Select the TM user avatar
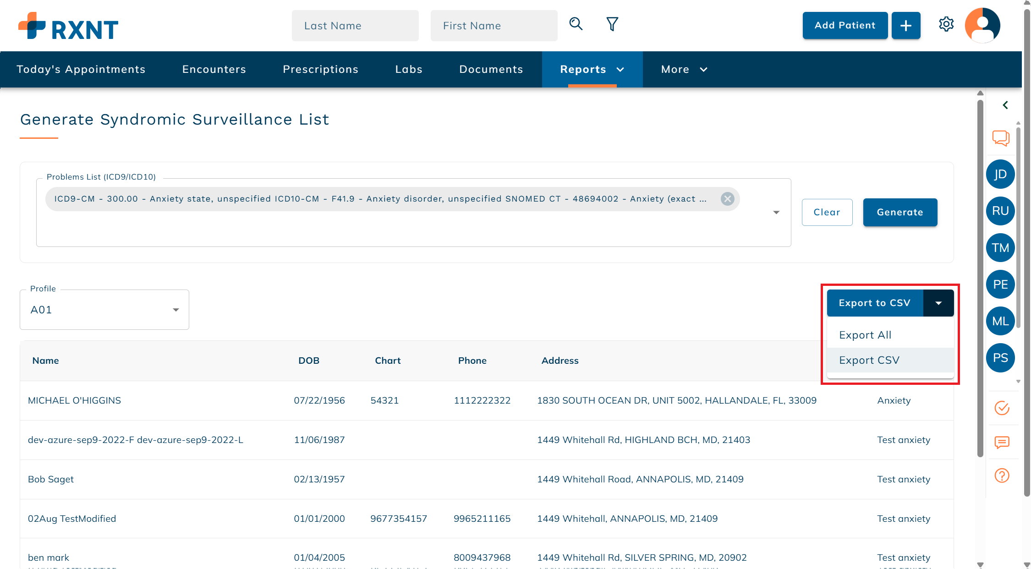Viewport: 1031px width, 569px height. tap(1000, 248)
